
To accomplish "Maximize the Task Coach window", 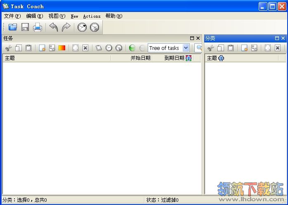I will click(x=272, y=7).
